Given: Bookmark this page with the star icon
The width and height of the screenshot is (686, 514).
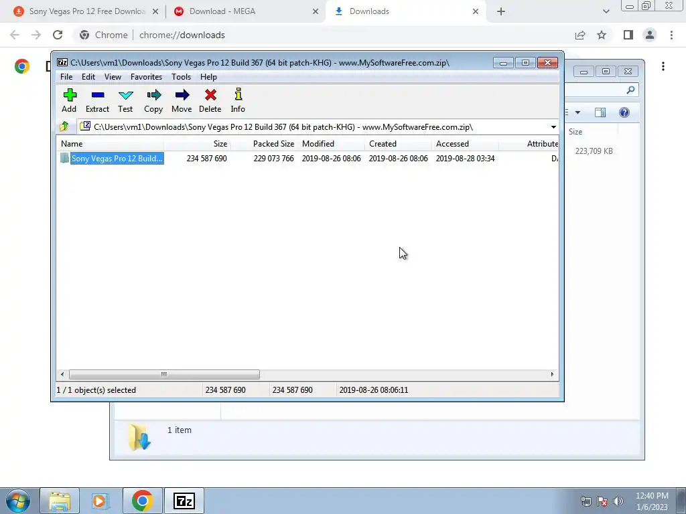Looking at the screenshot, I should click(x=602, y=35).
